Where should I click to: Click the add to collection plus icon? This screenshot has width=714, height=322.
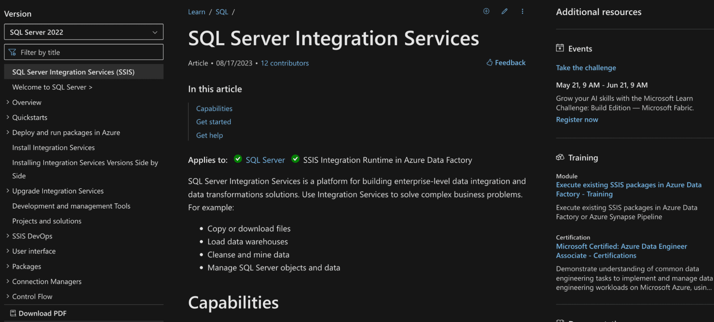(x=486, y=11)
